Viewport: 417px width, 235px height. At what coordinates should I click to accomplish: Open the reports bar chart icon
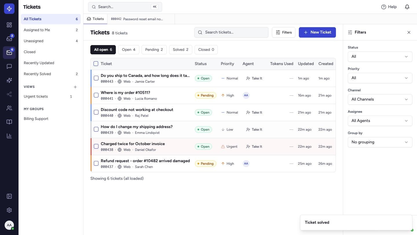pyautogui.click(x=9, y=136)
